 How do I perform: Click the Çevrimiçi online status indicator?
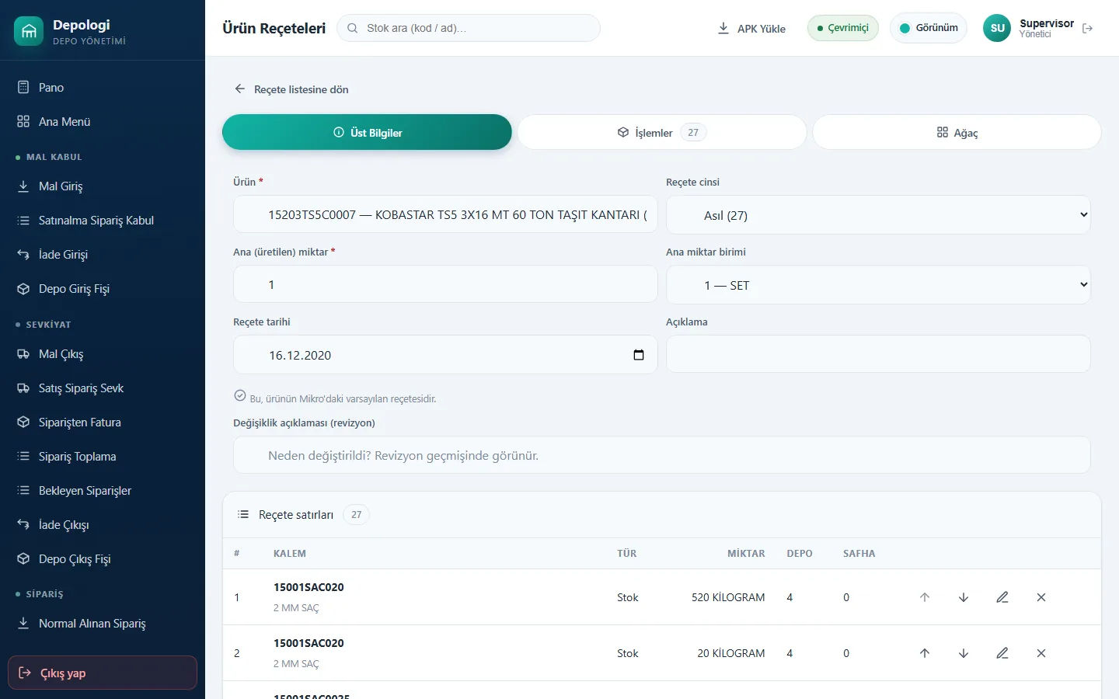[843, 28]
